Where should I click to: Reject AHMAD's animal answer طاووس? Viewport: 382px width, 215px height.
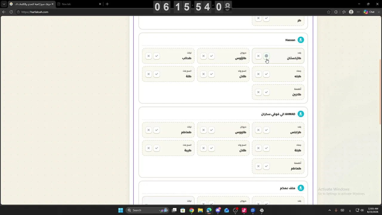(204, 130)
